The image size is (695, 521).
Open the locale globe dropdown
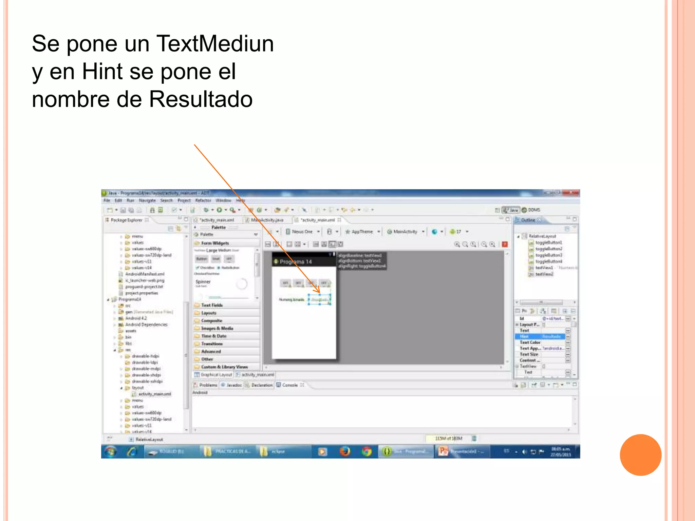pyautogui.click(x=437, y=232)
